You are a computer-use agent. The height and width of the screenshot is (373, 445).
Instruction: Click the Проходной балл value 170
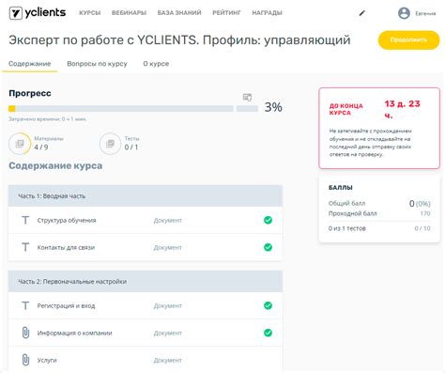point(425,213)
